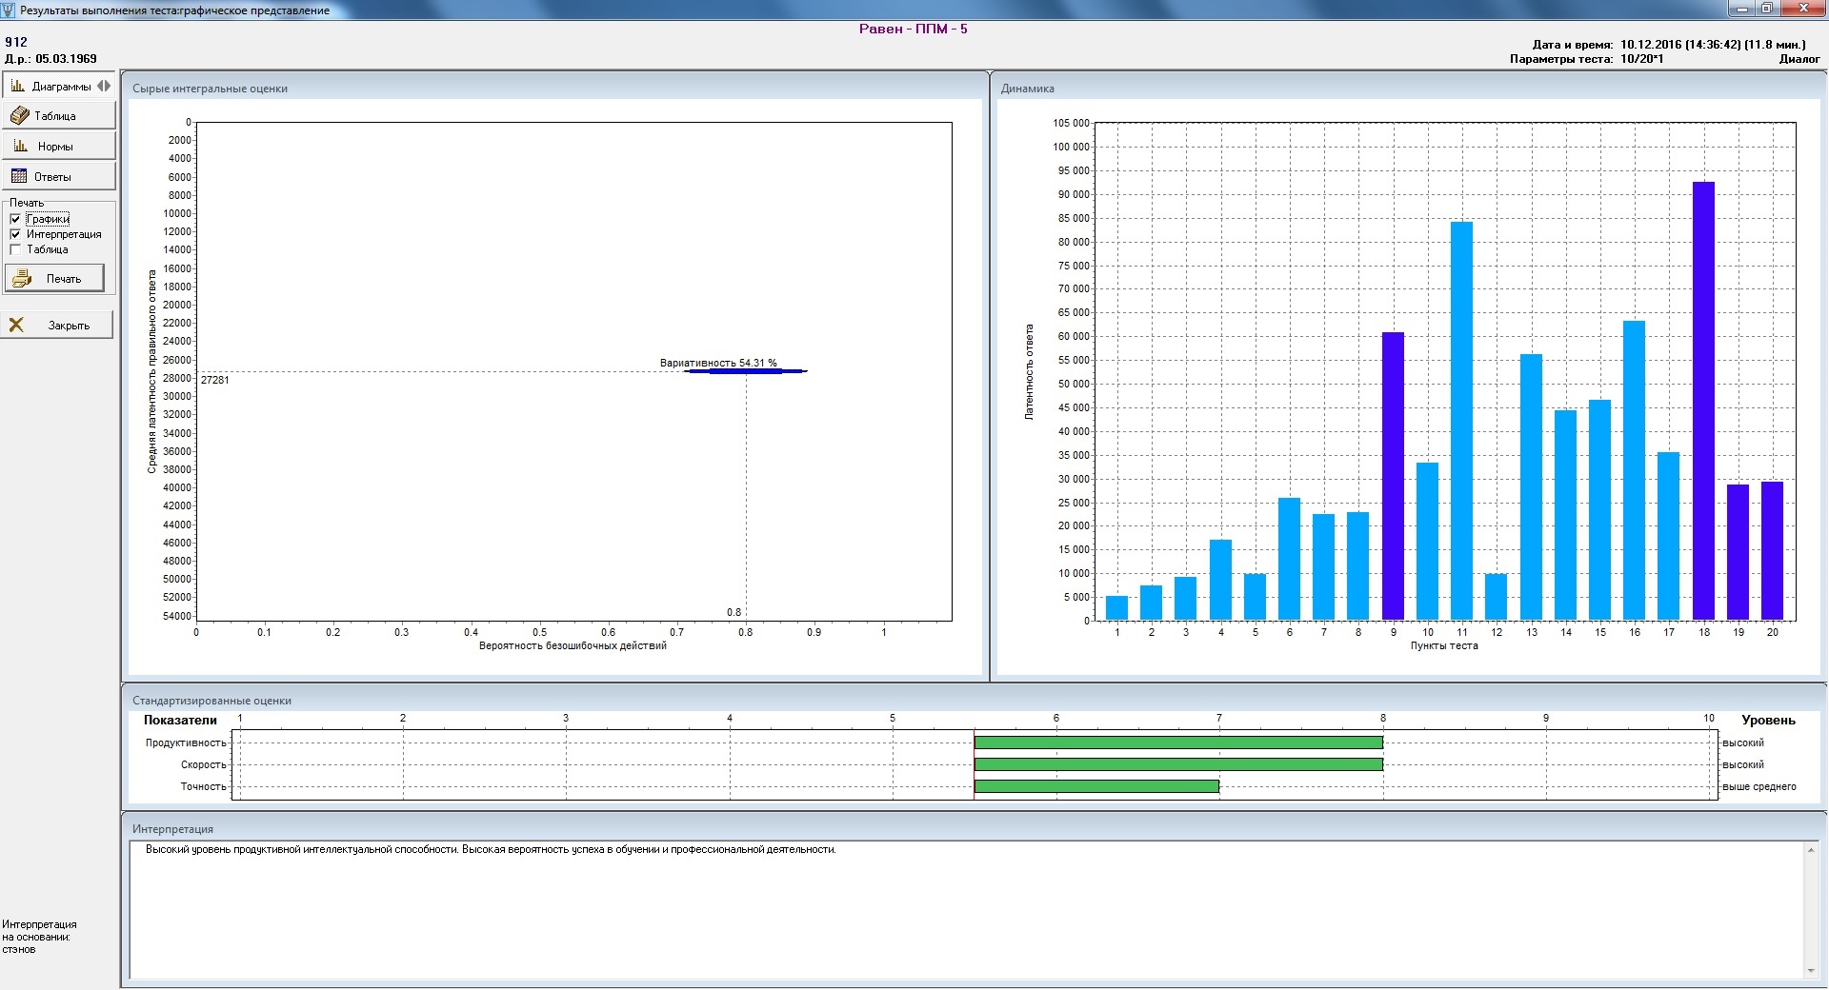Select the bar for test item 11
This screenshot has width=1829, height=990.
(x=1461, y=419)
